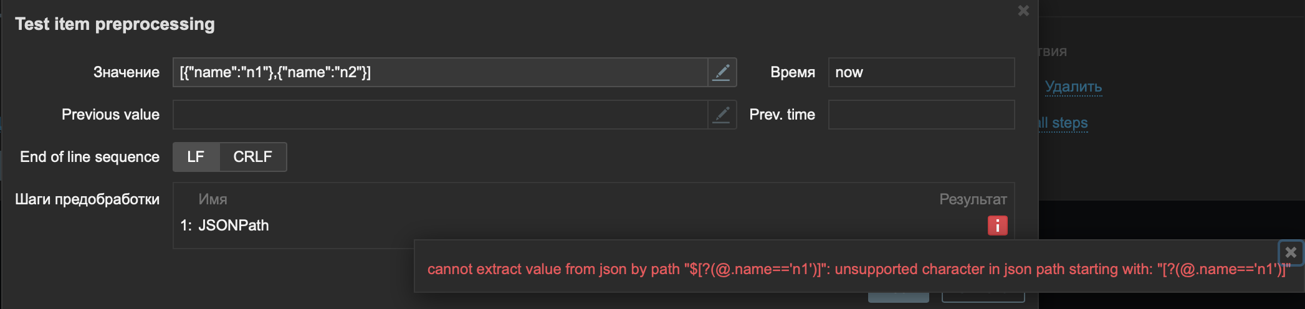The width and height of the screenshot is (1305, 309).
Task: Switch end of line sequence to CRLF
Action: [252, 157]
